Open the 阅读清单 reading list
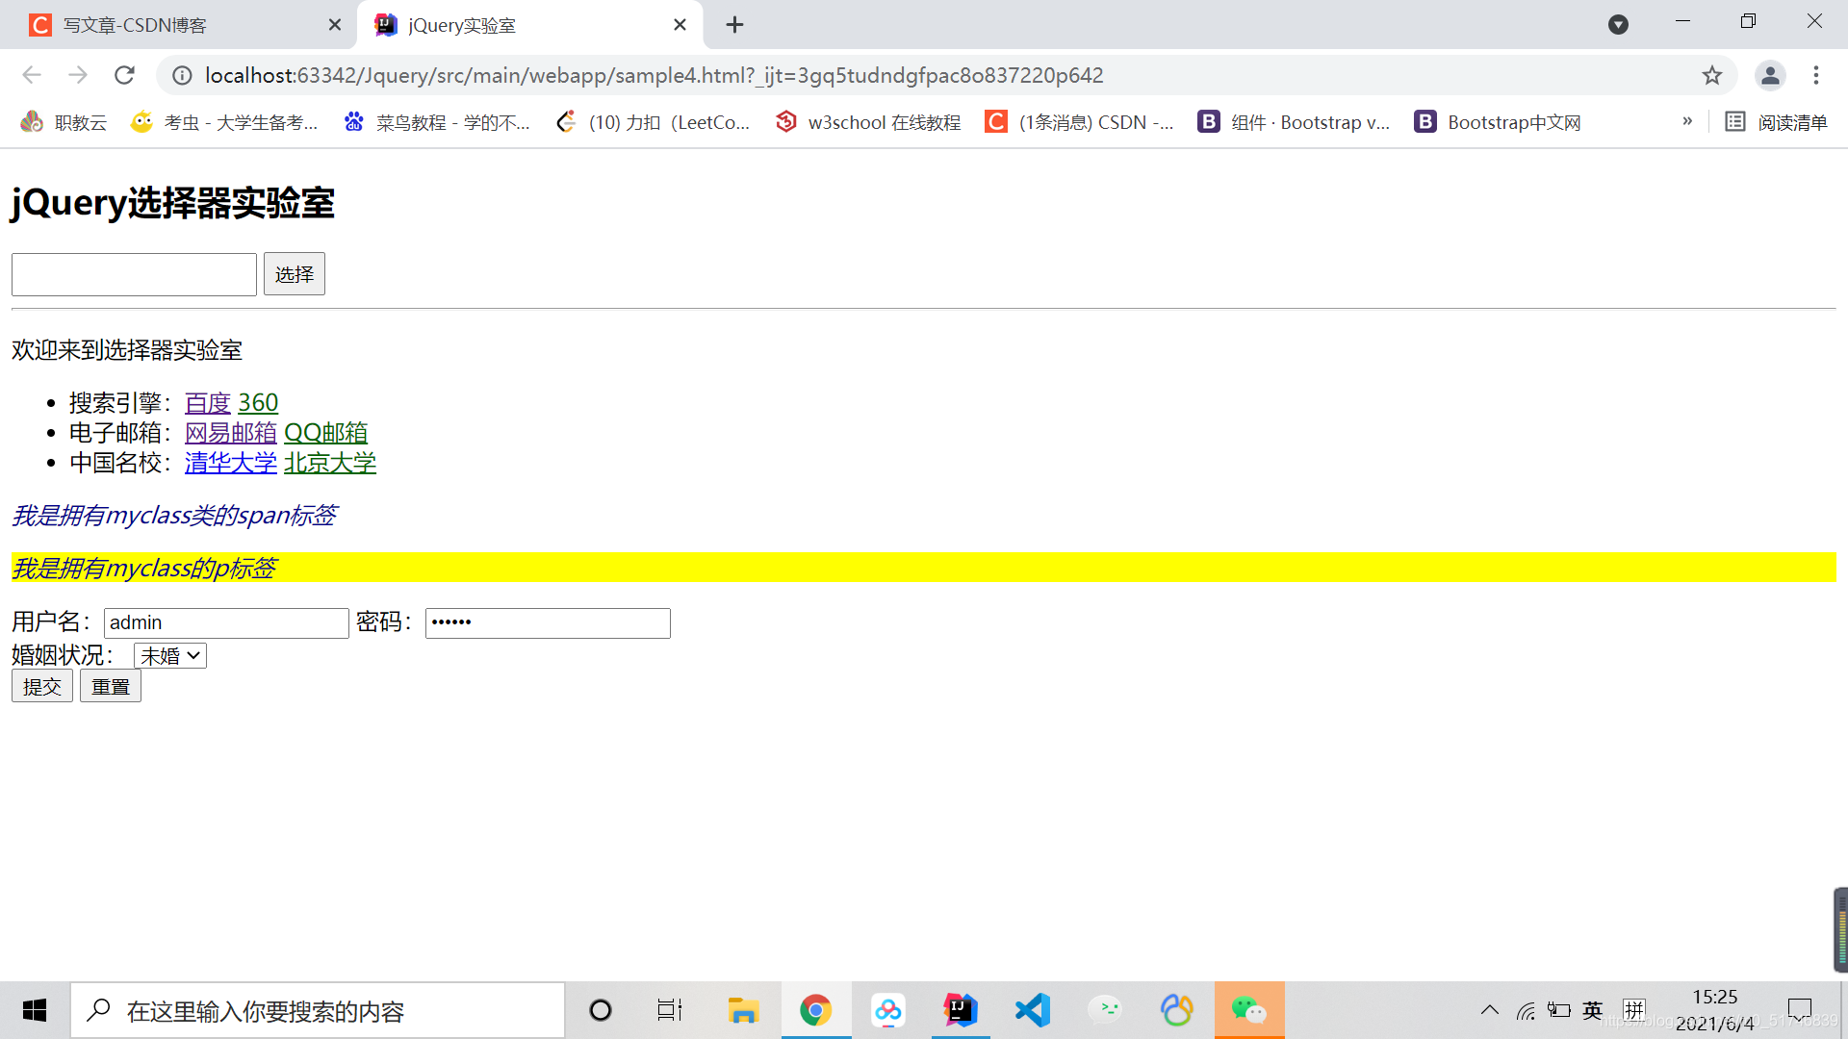 click(x=1776, y=122)
